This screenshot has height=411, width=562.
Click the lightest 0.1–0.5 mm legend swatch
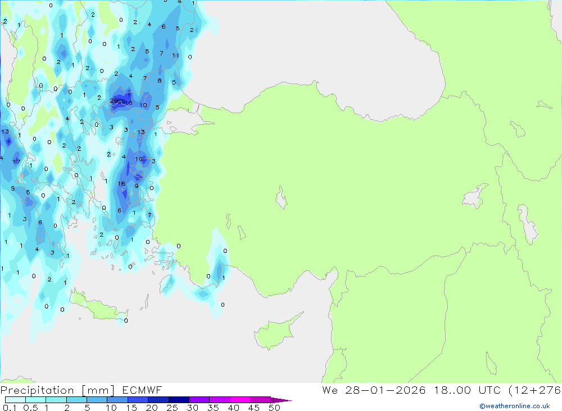(x=15, y=400)
